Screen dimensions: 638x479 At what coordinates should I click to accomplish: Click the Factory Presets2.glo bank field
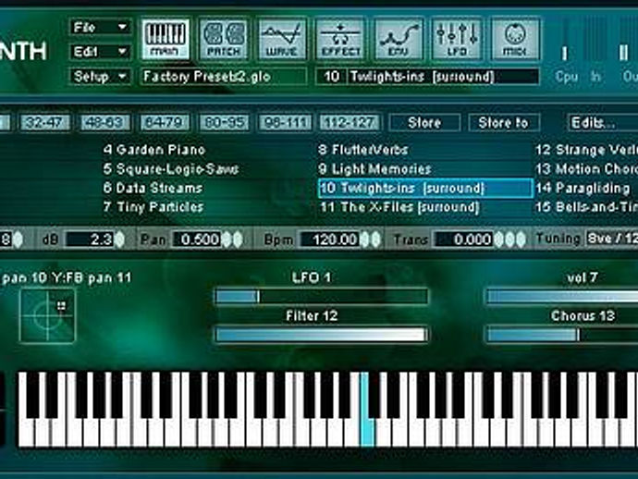click(224, 77)
